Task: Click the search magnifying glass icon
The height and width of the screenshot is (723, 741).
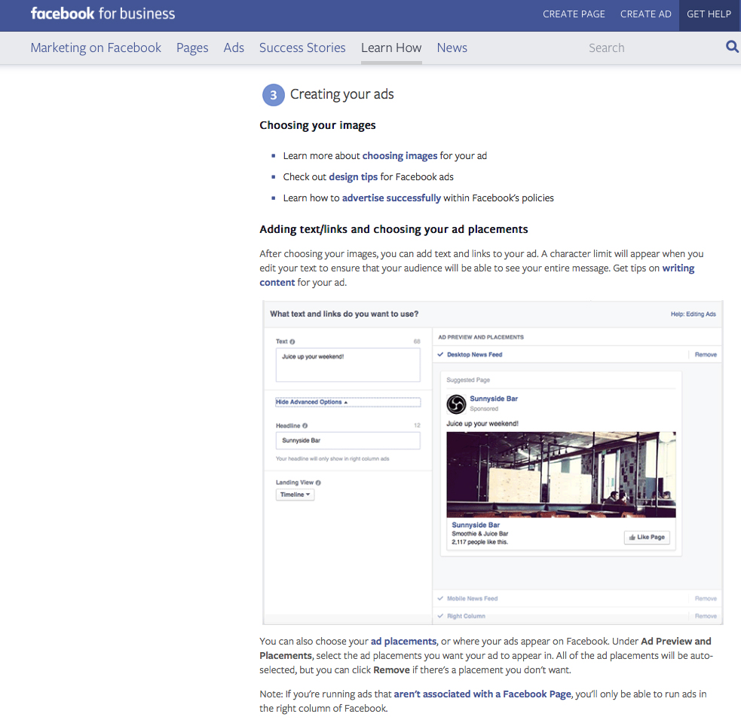Action: [732, 47]
